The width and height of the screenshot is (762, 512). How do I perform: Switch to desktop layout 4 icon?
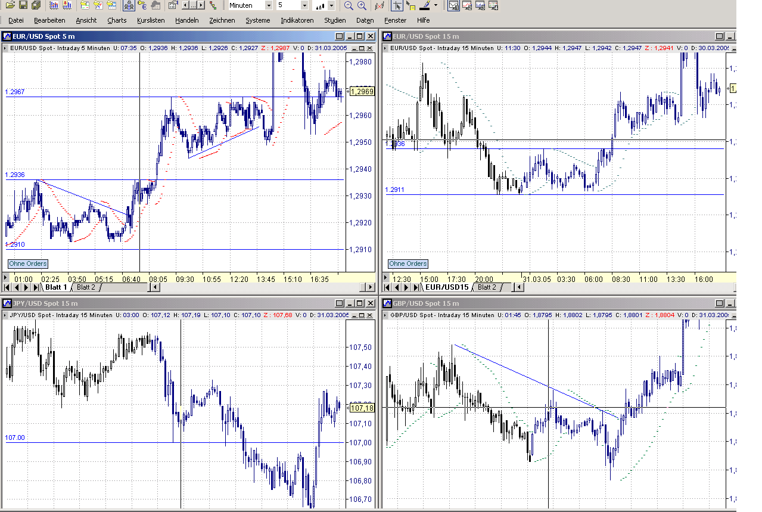(x=493, y=5)
